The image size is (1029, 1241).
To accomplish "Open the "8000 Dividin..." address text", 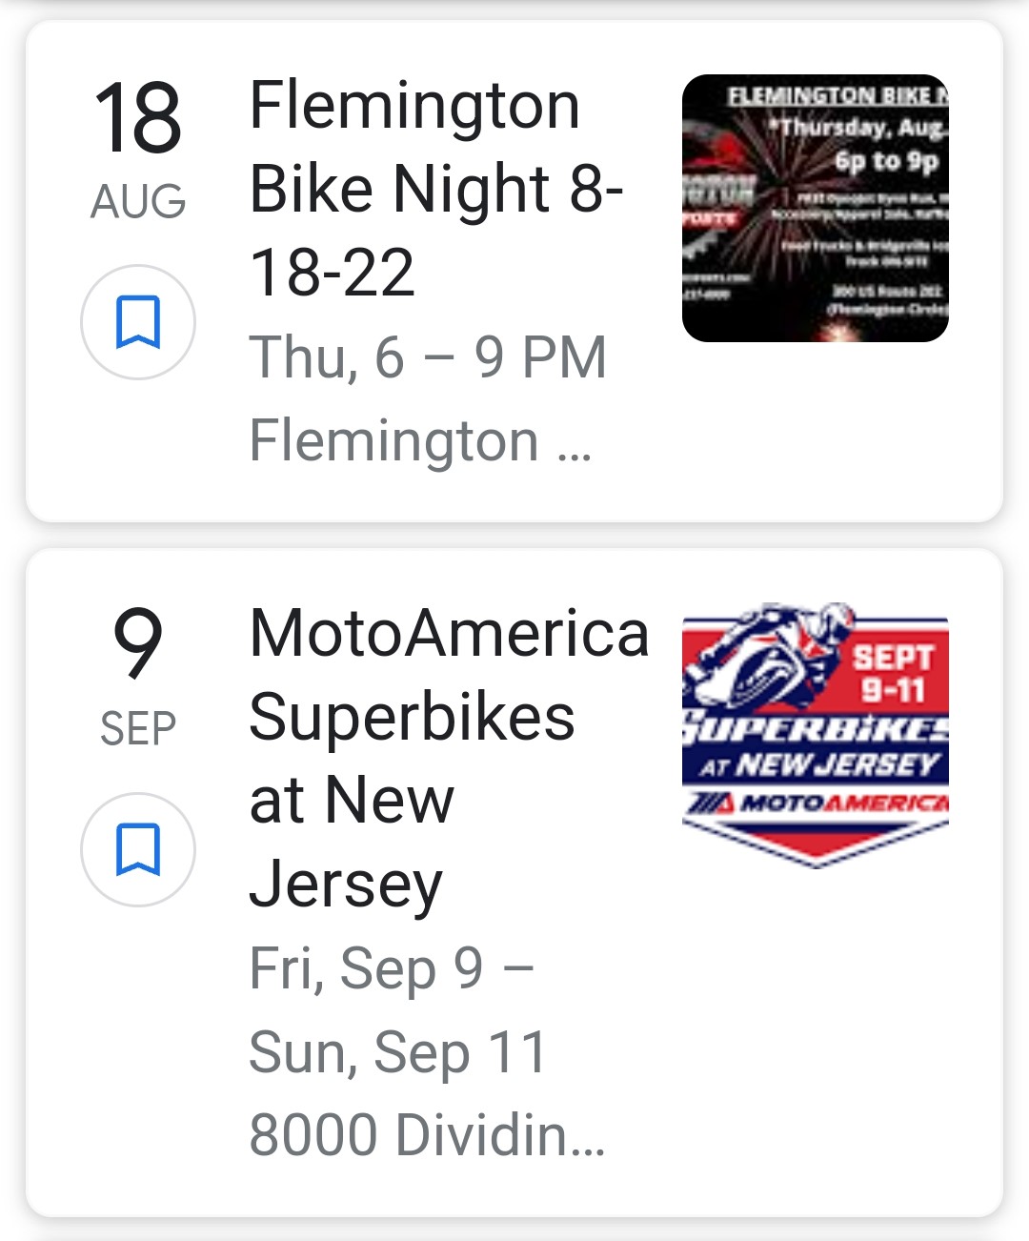I will tap(427, 1135).
